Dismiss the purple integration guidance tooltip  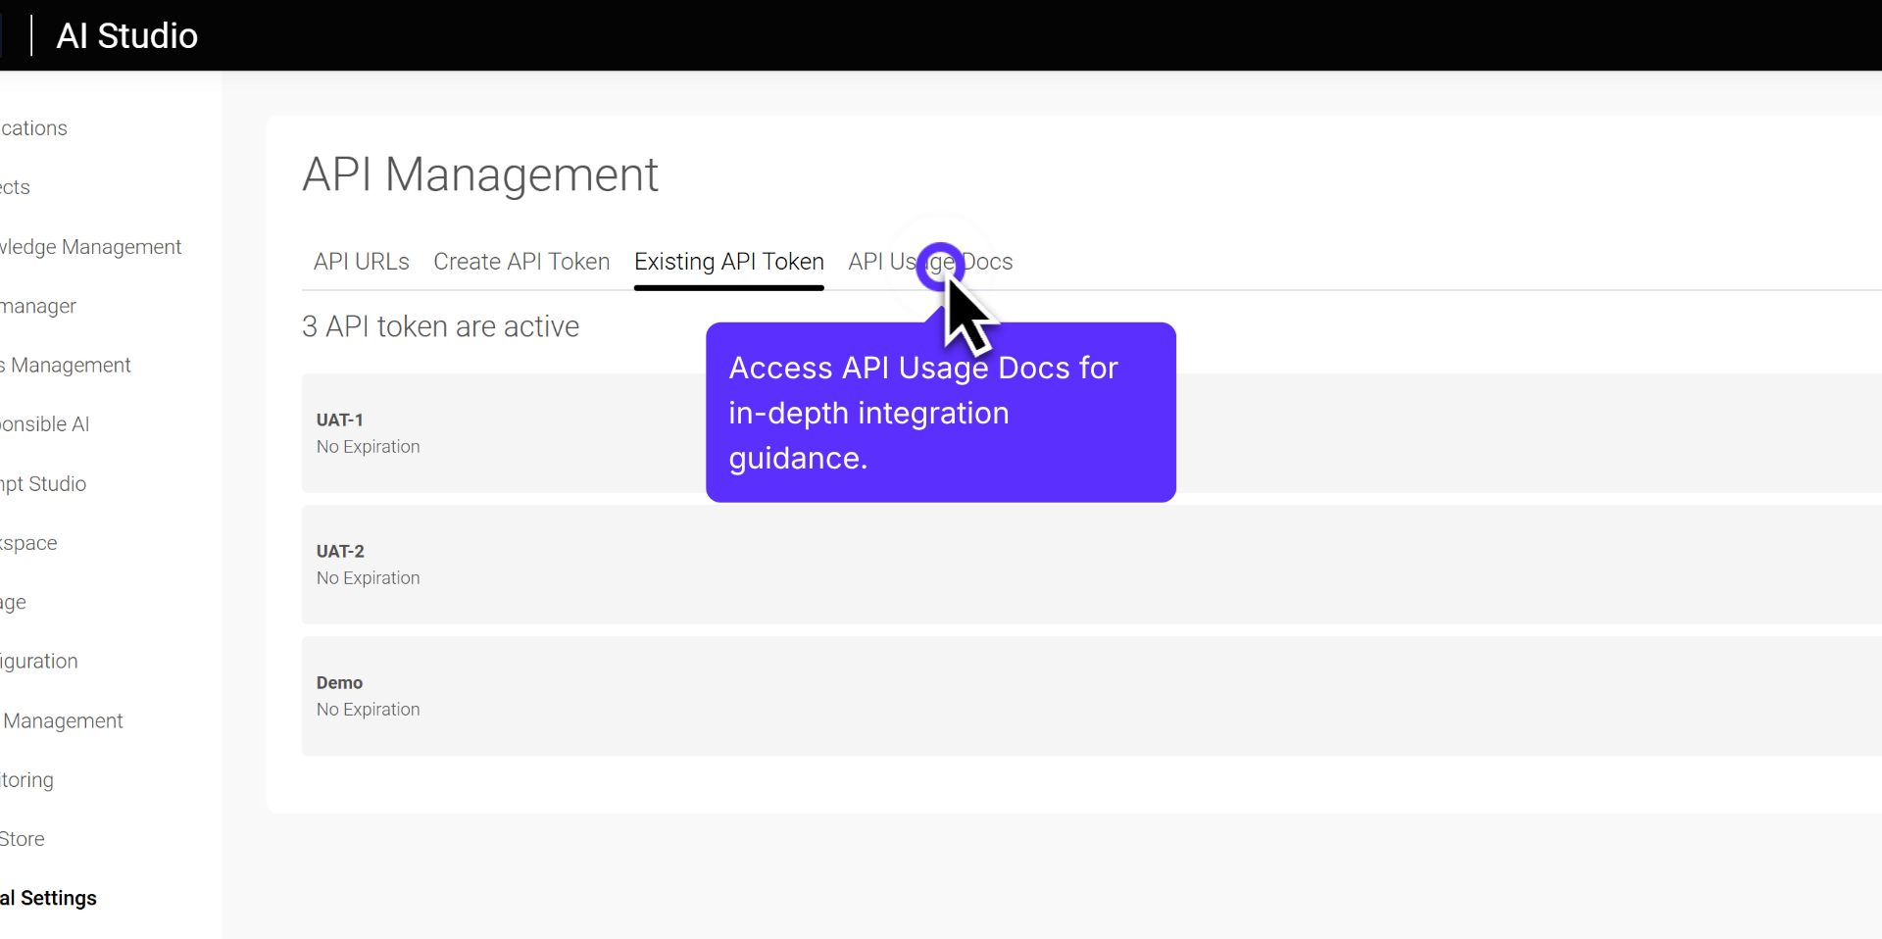[x=940, y=412]
